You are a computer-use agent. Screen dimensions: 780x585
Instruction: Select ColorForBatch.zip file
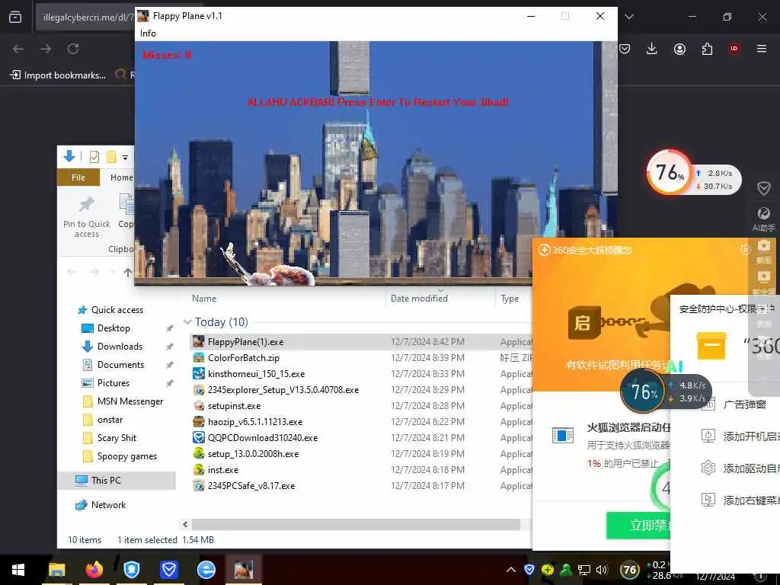(x=244, y=358)
